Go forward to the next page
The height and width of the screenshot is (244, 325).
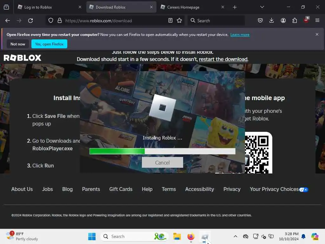click(19, 21)
